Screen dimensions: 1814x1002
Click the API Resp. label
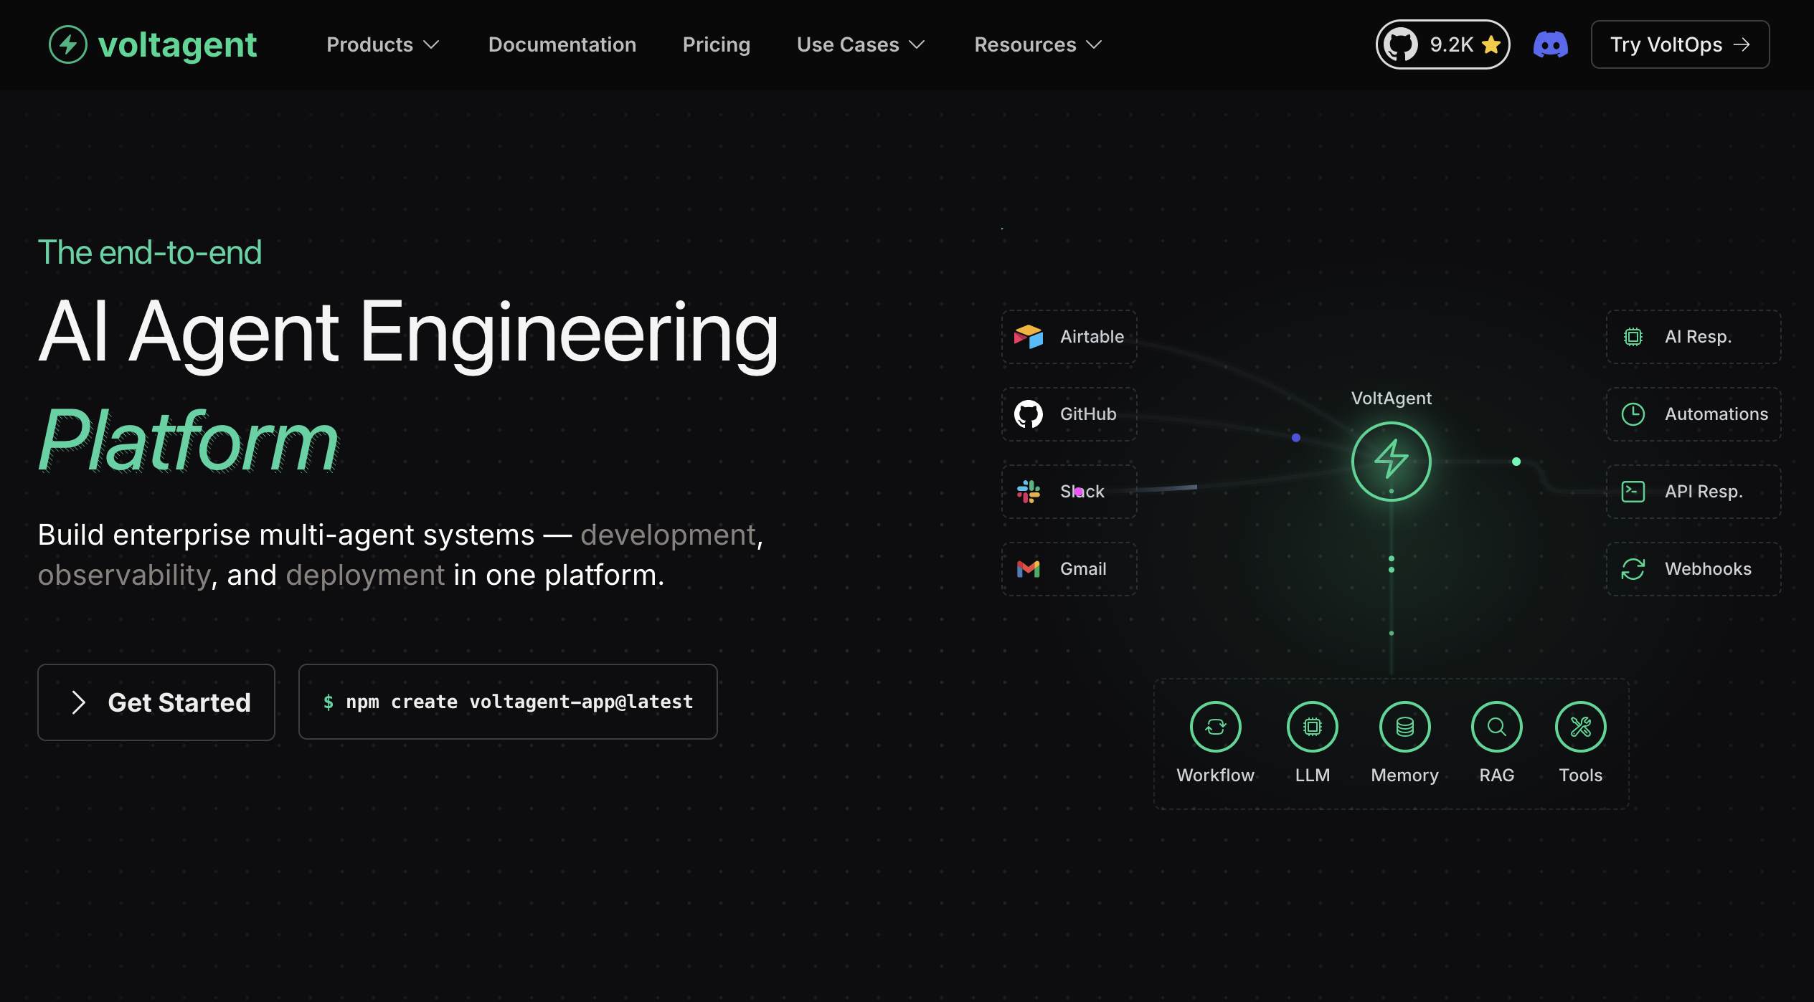click(1704, 491)
